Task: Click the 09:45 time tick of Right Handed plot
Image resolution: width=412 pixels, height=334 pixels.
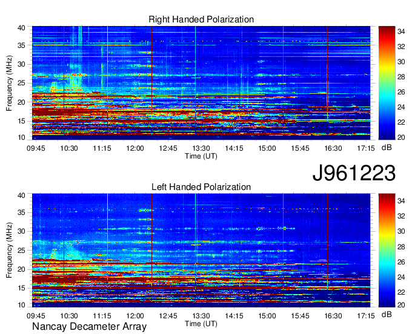Action: [36, 148]
